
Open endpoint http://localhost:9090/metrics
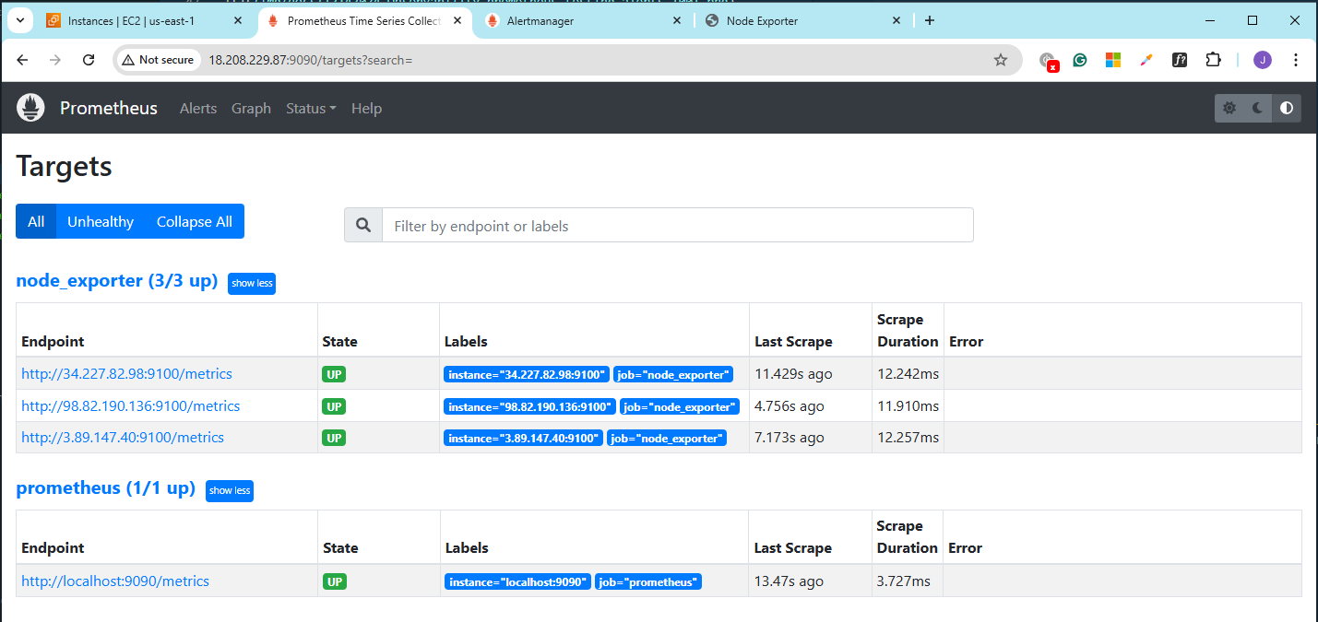pyautogui.click(x=115, y=581)
